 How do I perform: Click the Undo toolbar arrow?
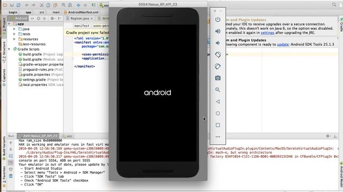point(27,5)
